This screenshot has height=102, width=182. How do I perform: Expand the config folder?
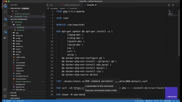point(18,38)
